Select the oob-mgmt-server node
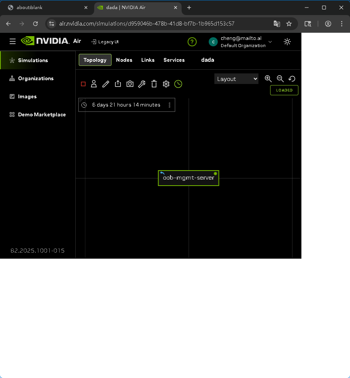 [188, 178]
